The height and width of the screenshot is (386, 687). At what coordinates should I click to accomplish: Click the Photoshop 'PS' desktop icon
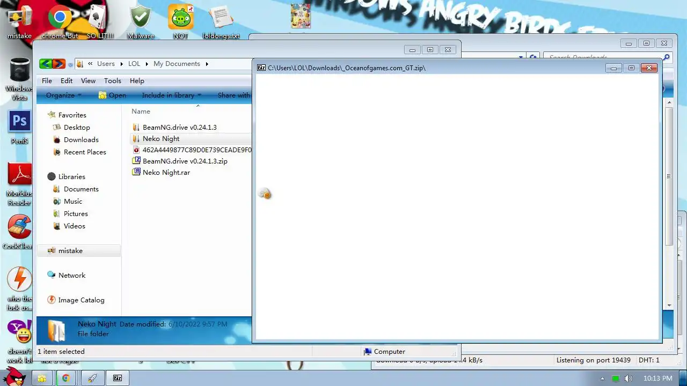pyautogui.click(x=19, y=128)
